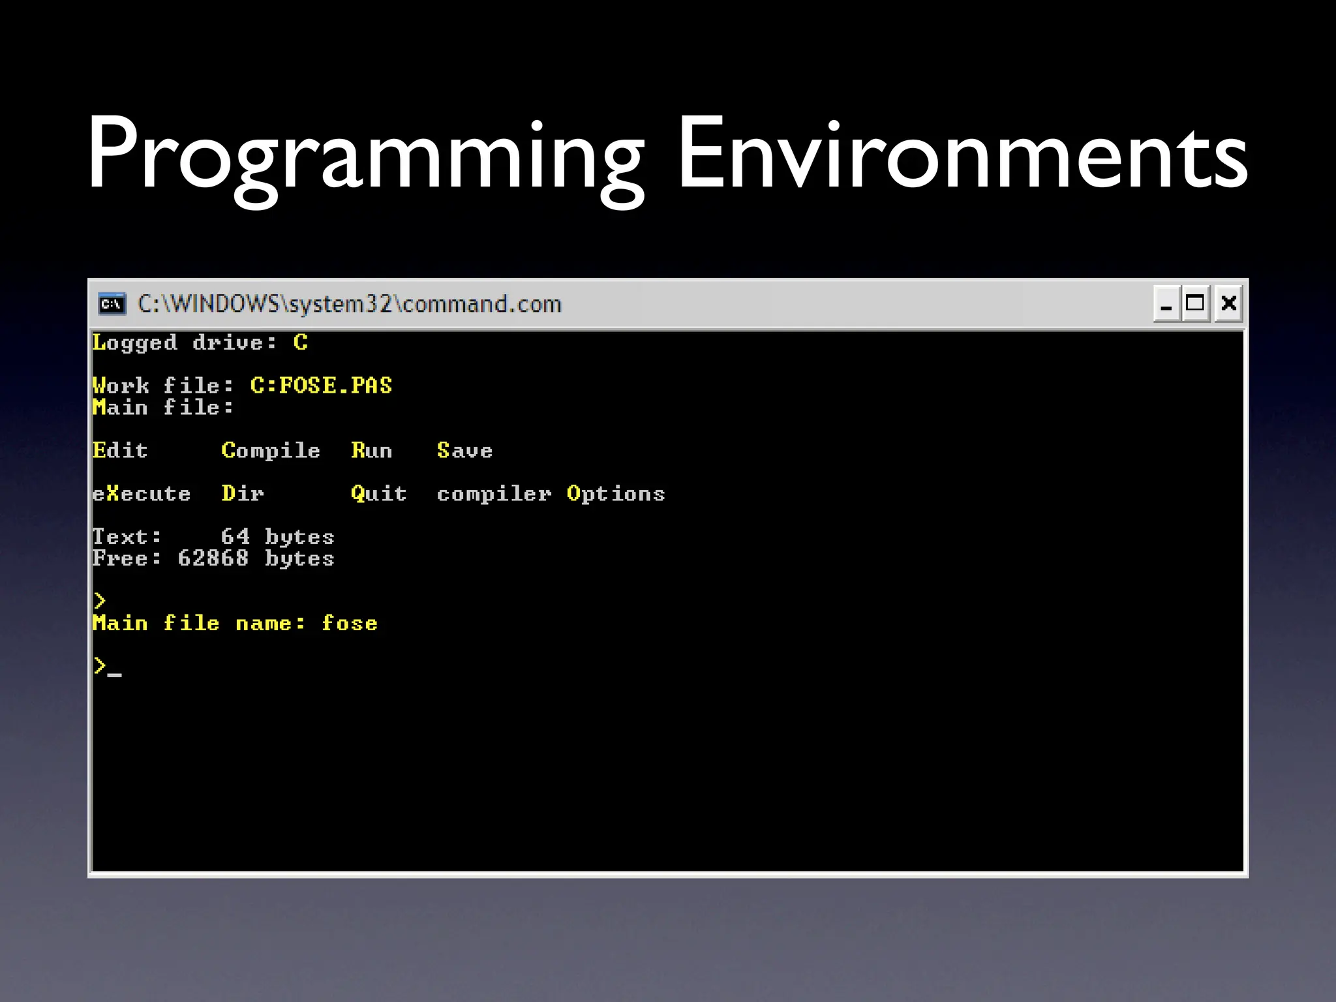Click the command prompt icon in title bar

pyautogui.click(x=112, y=304)
